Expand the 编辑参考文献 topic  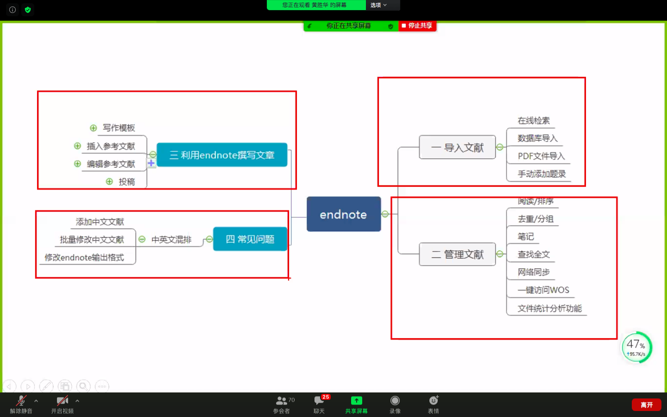[77, 164]
